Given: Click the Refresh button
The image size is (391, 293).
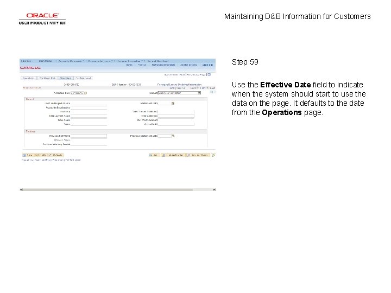Looking at the screenshot, I should 56,155.
